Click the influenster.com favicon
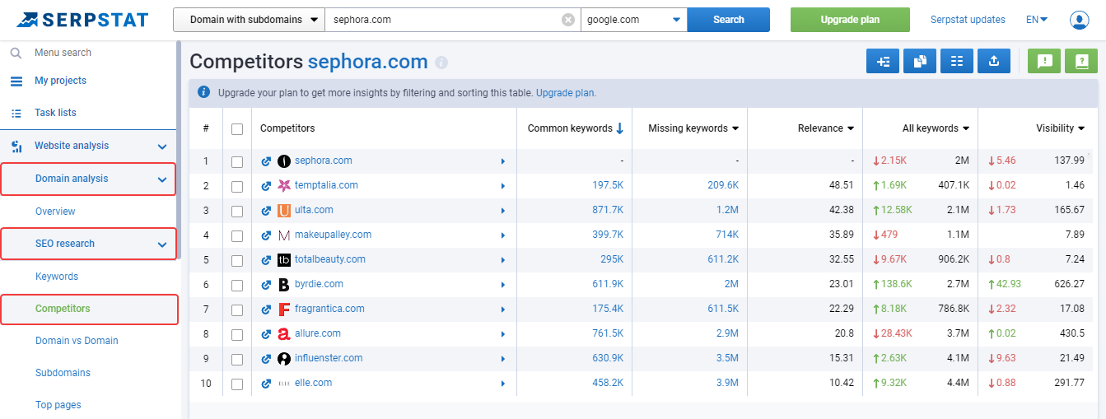Screen dimensions: 1106x419 point(284,359)
